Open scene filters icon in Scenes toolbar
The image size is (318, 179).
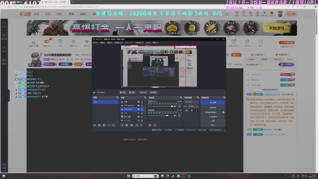point(104,125)
